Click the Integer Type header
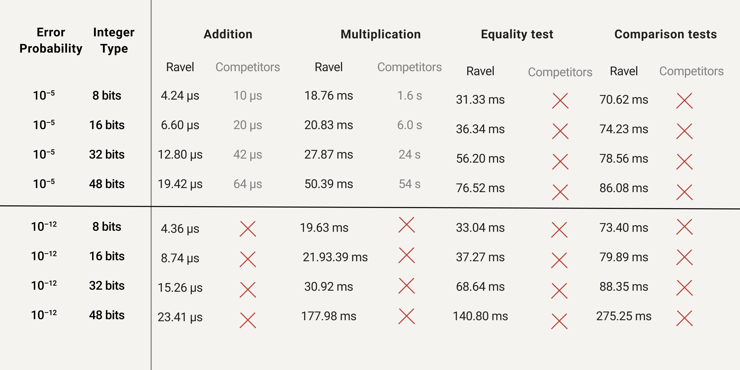The width and height of the screenshot is (740, 370). pos(114,40)
